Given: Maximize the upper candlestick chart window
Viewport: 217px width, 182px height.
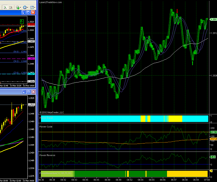Looking at the screenshot, I should click(28, 12).
